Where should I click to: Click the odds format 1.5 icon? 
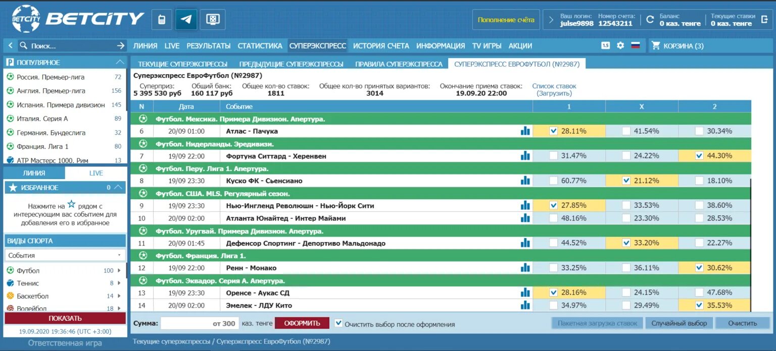pyautogui.click(x=606, y=45)
